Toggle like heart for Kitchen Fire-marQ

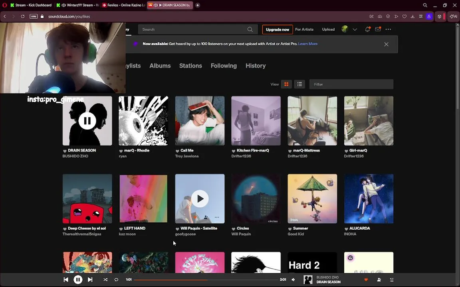[234, 151]
